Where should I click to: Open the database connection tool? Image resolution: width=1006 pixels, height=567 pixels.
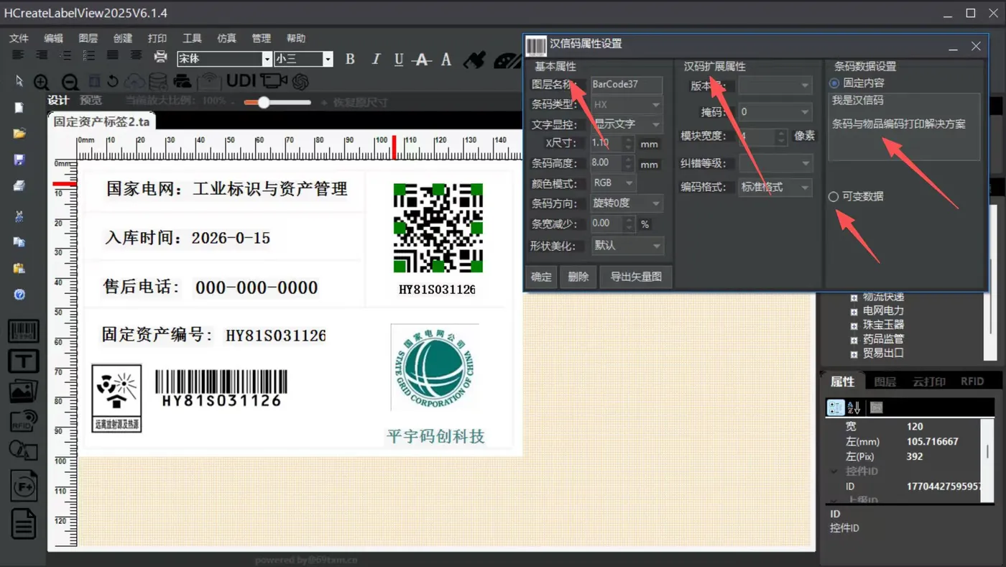click(157, 81)
